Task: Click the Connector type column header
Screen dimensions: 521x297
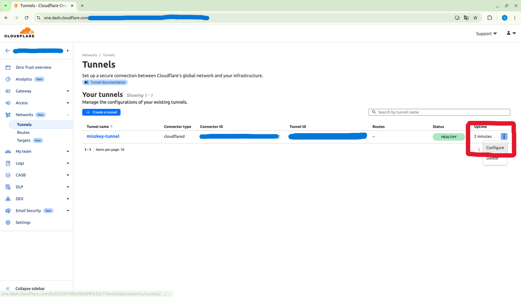Action: tap(178, 127)
